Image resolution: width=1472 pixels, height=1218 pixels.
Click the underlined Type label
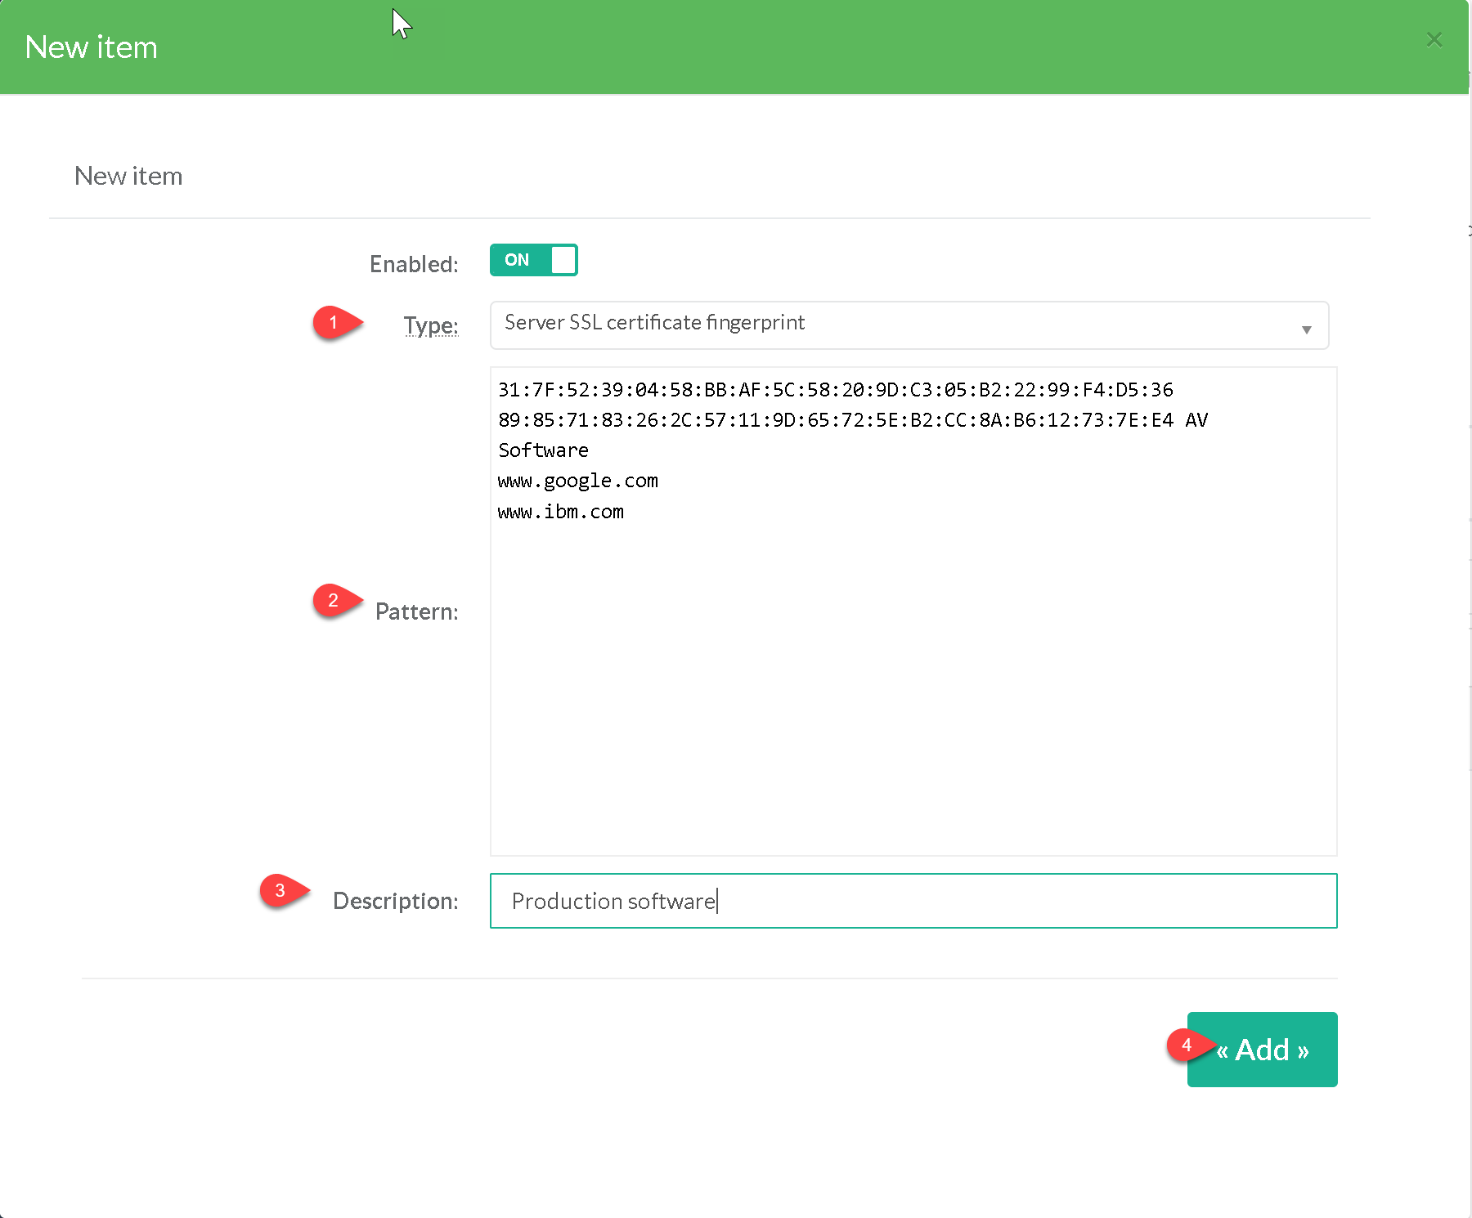pos(431,325)
